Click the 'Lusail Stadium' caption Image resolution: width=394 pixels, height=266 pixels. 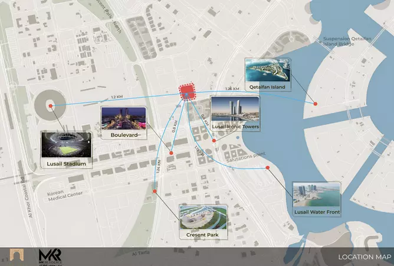(x=66, y=164)
